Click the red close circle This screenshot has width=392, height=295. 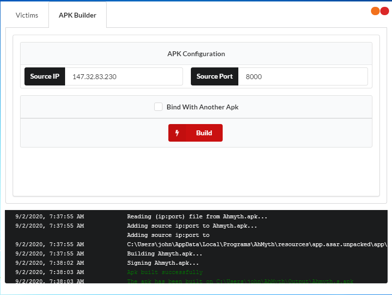coord(385,11)
